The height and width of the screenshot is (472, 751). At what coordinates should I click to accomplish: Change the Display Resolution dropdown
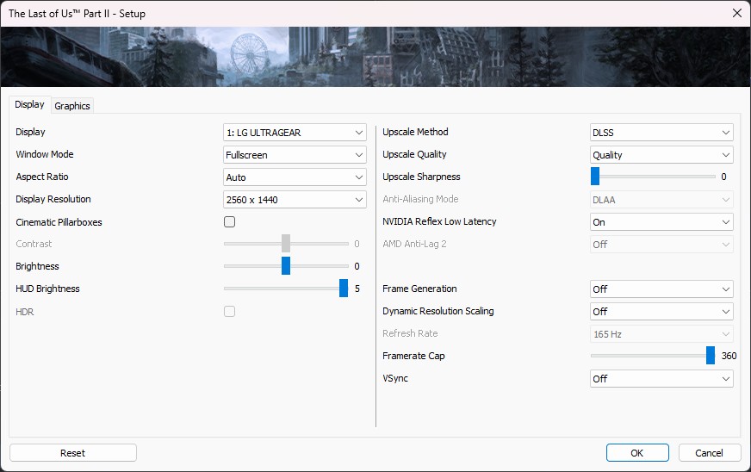tap(295, 200)
